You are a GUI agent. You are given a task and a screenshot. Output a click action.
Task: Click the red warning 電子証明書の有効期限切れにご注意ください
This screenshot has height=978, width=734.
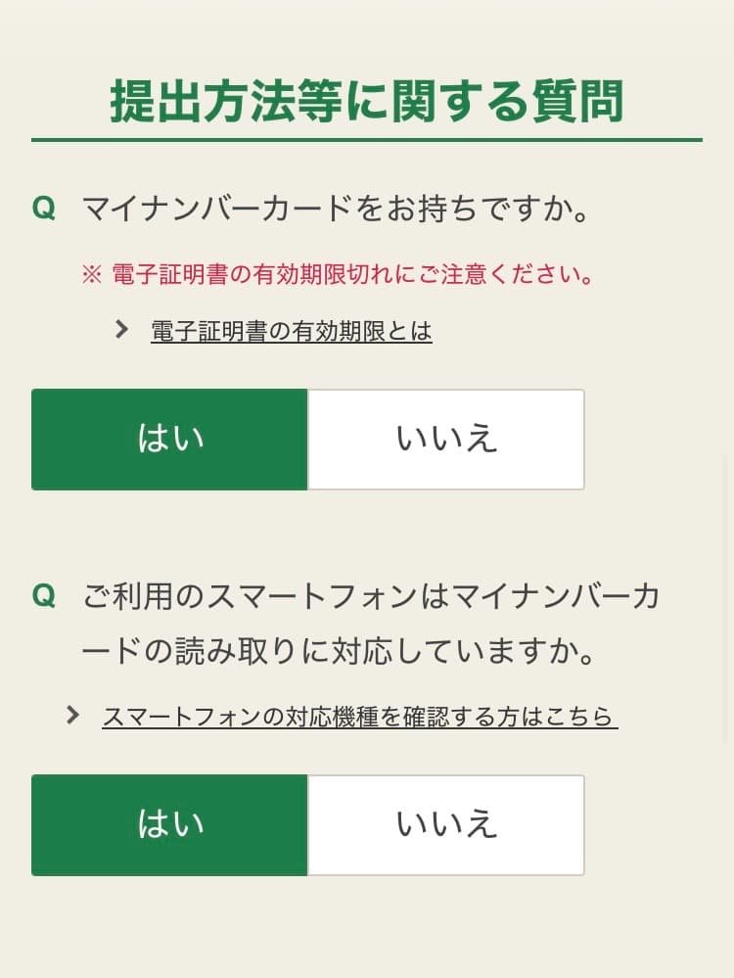[x=353, y=274]
